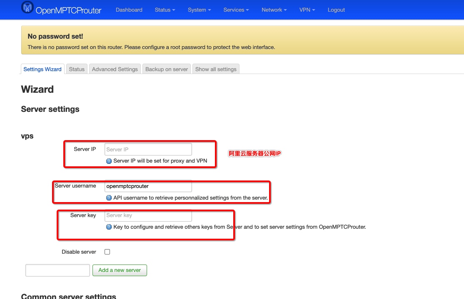Open the Advanced Settings tab
Viewport: 464px width, 299px height.
(115, 69)
